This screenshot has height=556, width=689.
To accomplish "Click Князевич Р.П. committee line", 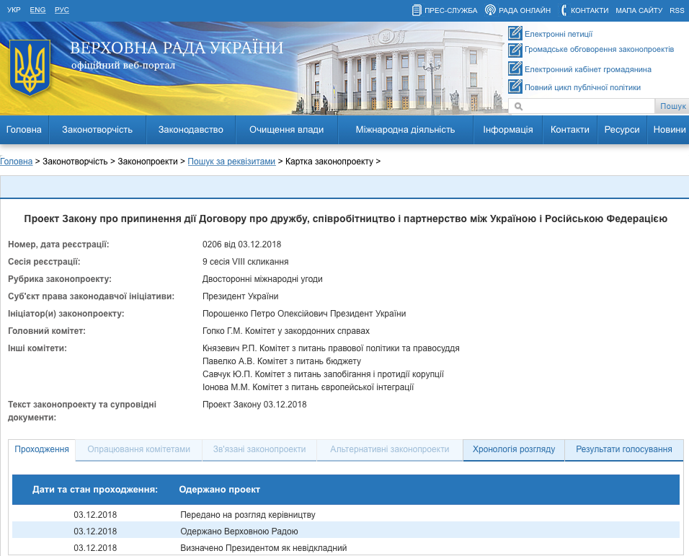I will (331, 348).
